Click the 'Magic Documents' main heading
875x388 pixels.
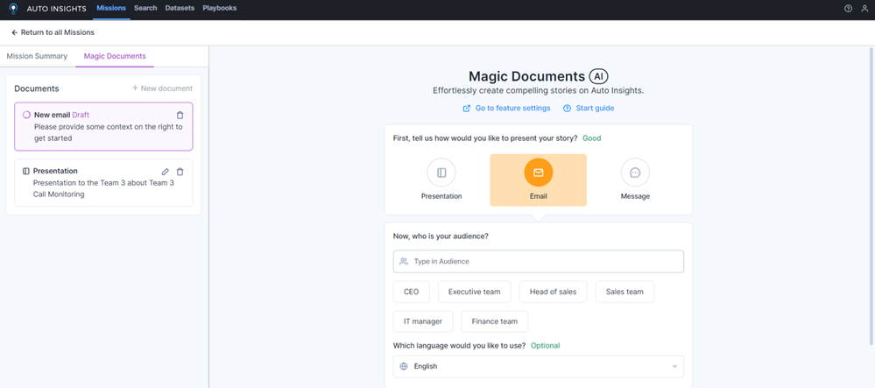[526, 76]
